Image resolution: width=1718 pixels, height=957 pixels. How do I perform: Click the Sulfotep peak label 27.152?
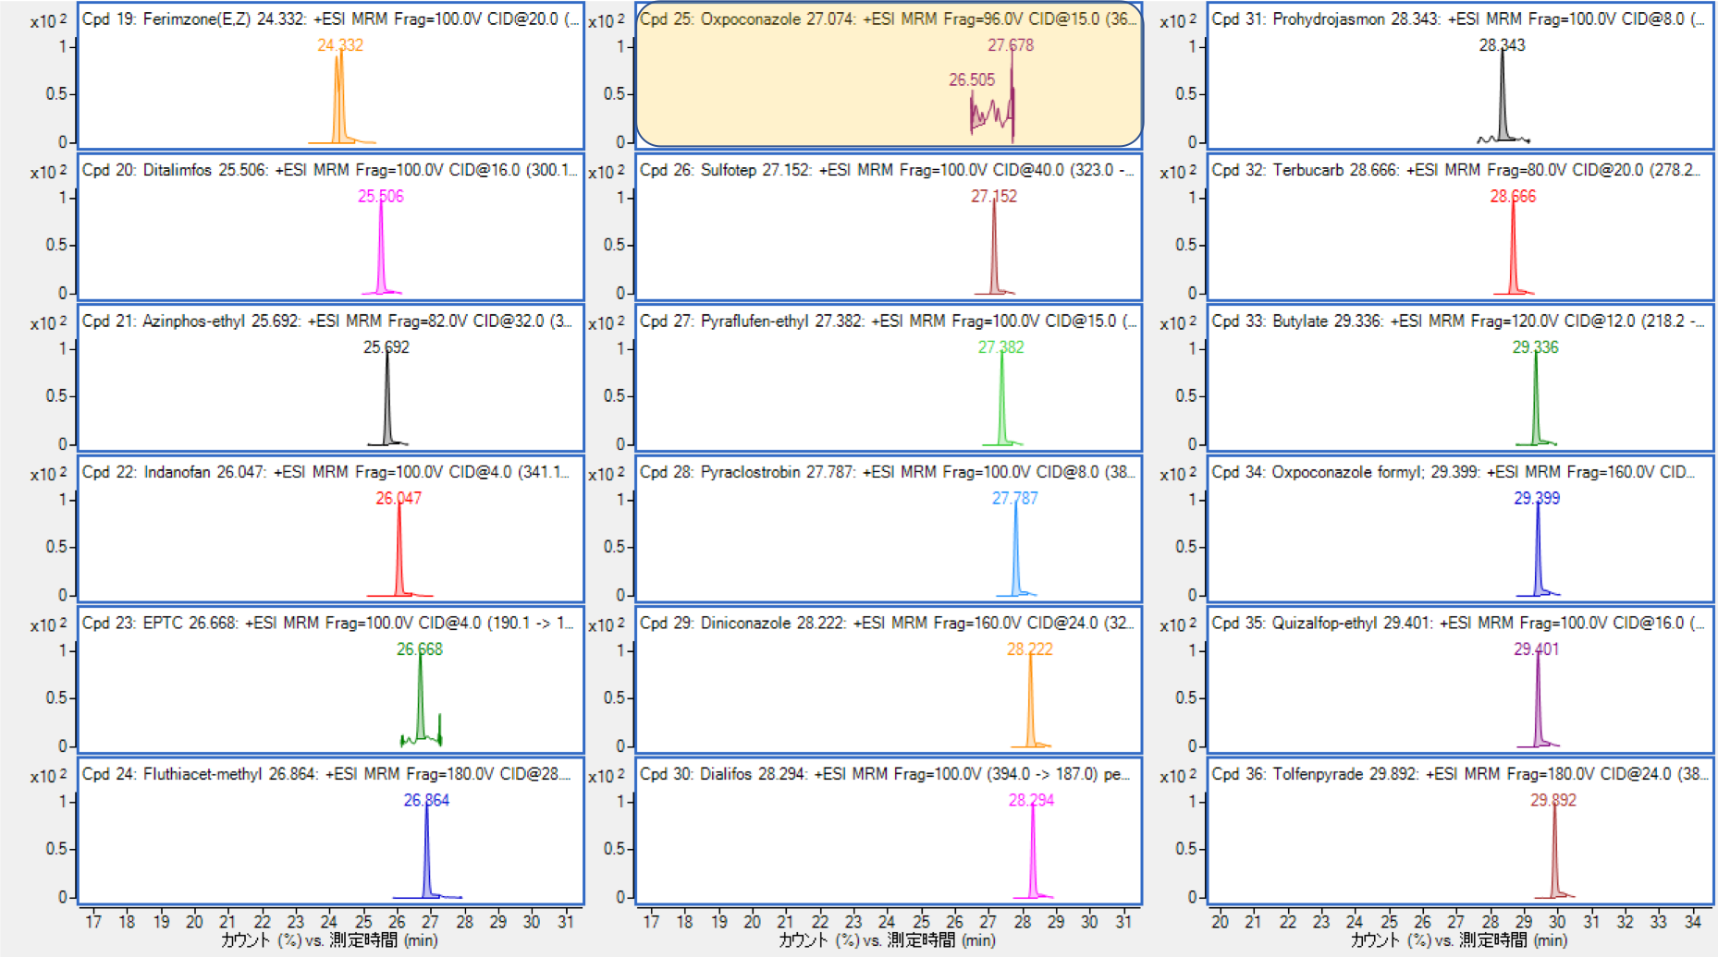point(994,196)
